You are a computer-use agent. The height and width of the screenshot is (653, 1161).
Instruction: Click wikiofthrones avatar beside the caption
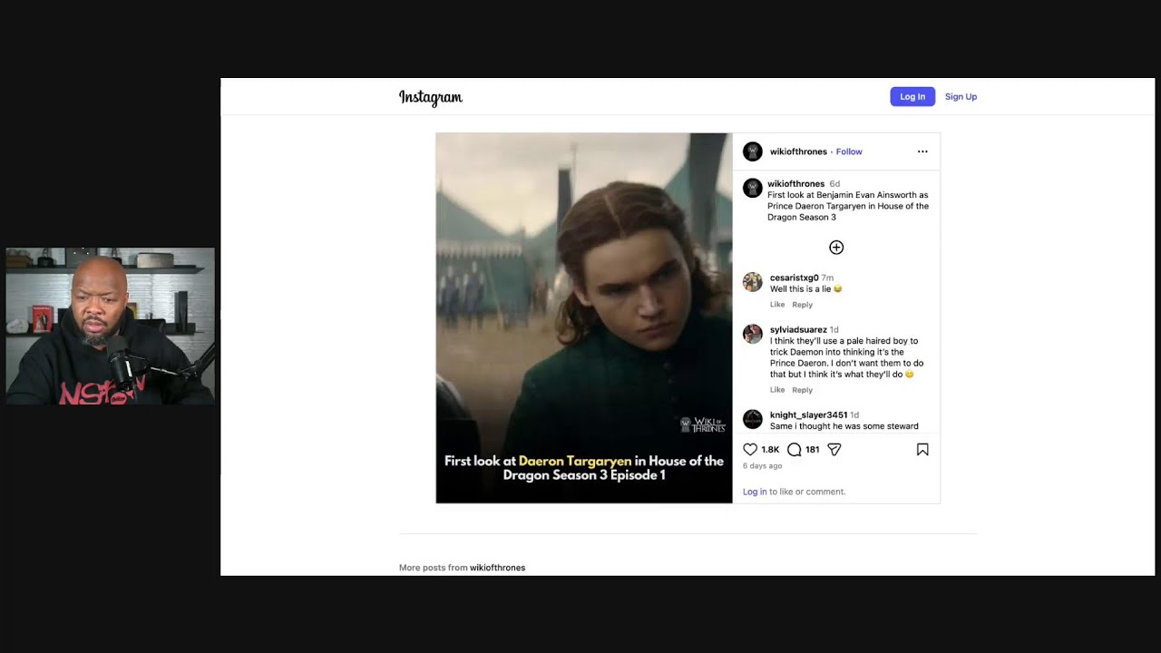(x=753, y=188)
